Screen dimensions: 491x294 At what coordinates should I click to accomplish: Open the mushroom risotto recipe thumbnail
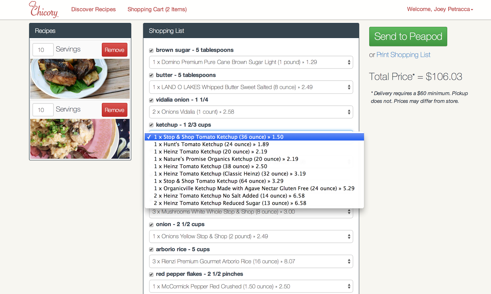80,139
